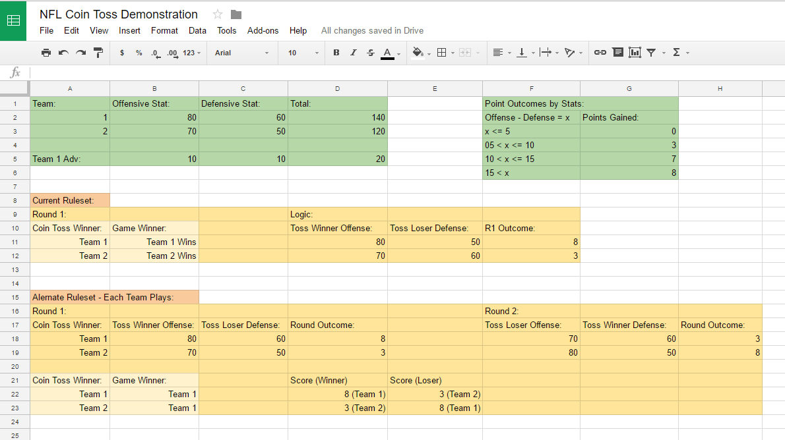
Task: Select cell 'Alernate Ruleset - Each Team Plays:'
Action: [114, 298]
